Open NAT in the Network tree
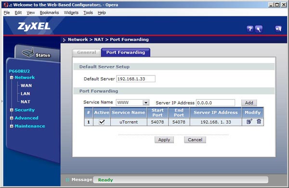Image resolution: width=289 pixels, height=188 pixels. pos(26,102)
